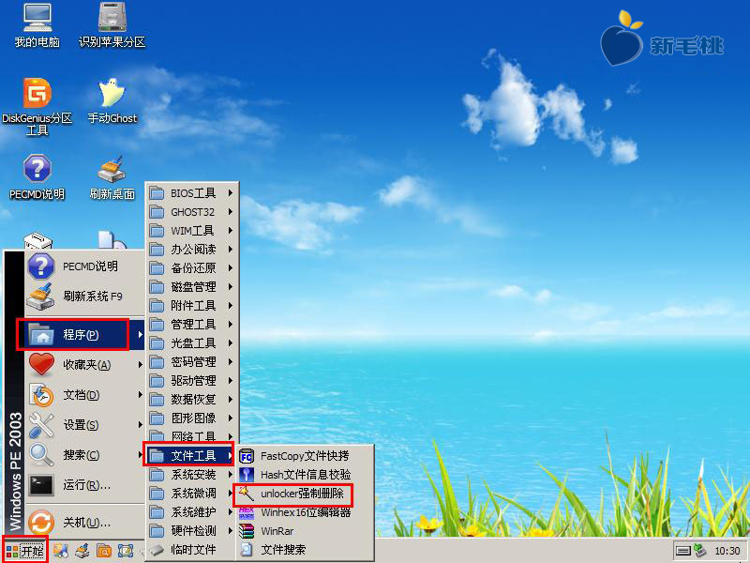The width and height of the screenshot is (750, 563).
Task: Expand the 收藏夹(A) submenu arrow
Action: pos(140,365)
